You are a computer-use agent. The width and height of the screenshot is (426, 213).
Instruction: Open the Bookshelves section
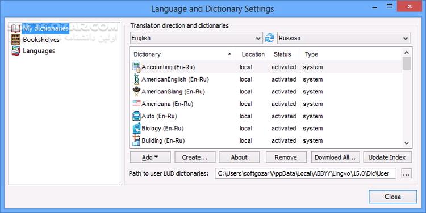(41, 40)
